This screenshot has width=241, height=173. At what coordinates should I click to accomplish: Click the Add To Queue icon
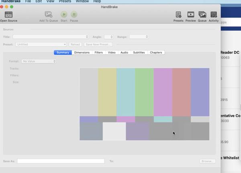point(49,14)
